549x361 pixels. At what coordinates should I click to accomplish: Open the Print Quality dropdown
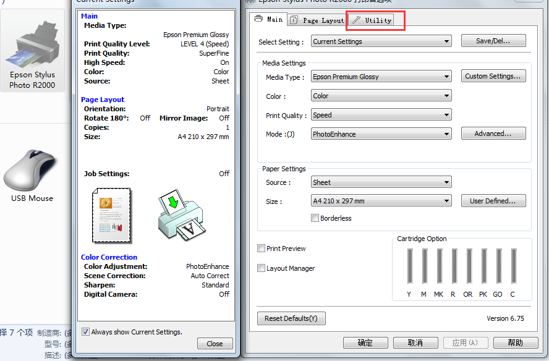pyautogui.click(x=381, y=115)
